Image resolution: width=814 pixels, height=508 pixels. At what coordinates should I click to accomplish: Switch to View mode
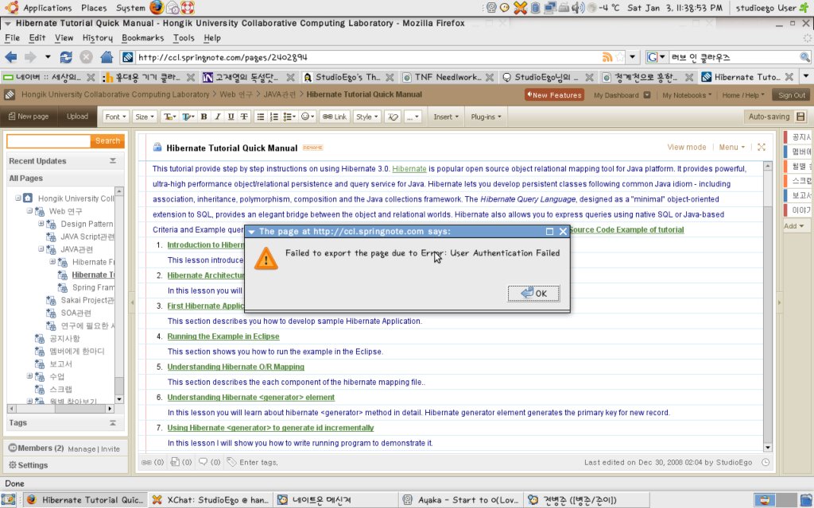coord(686,147)
